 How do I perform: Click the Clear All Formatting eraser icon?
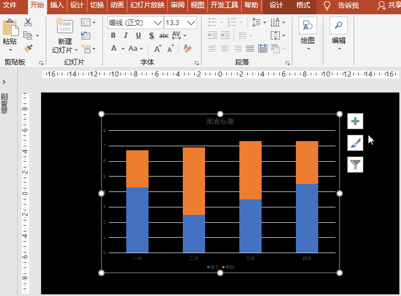coord(187,49)
